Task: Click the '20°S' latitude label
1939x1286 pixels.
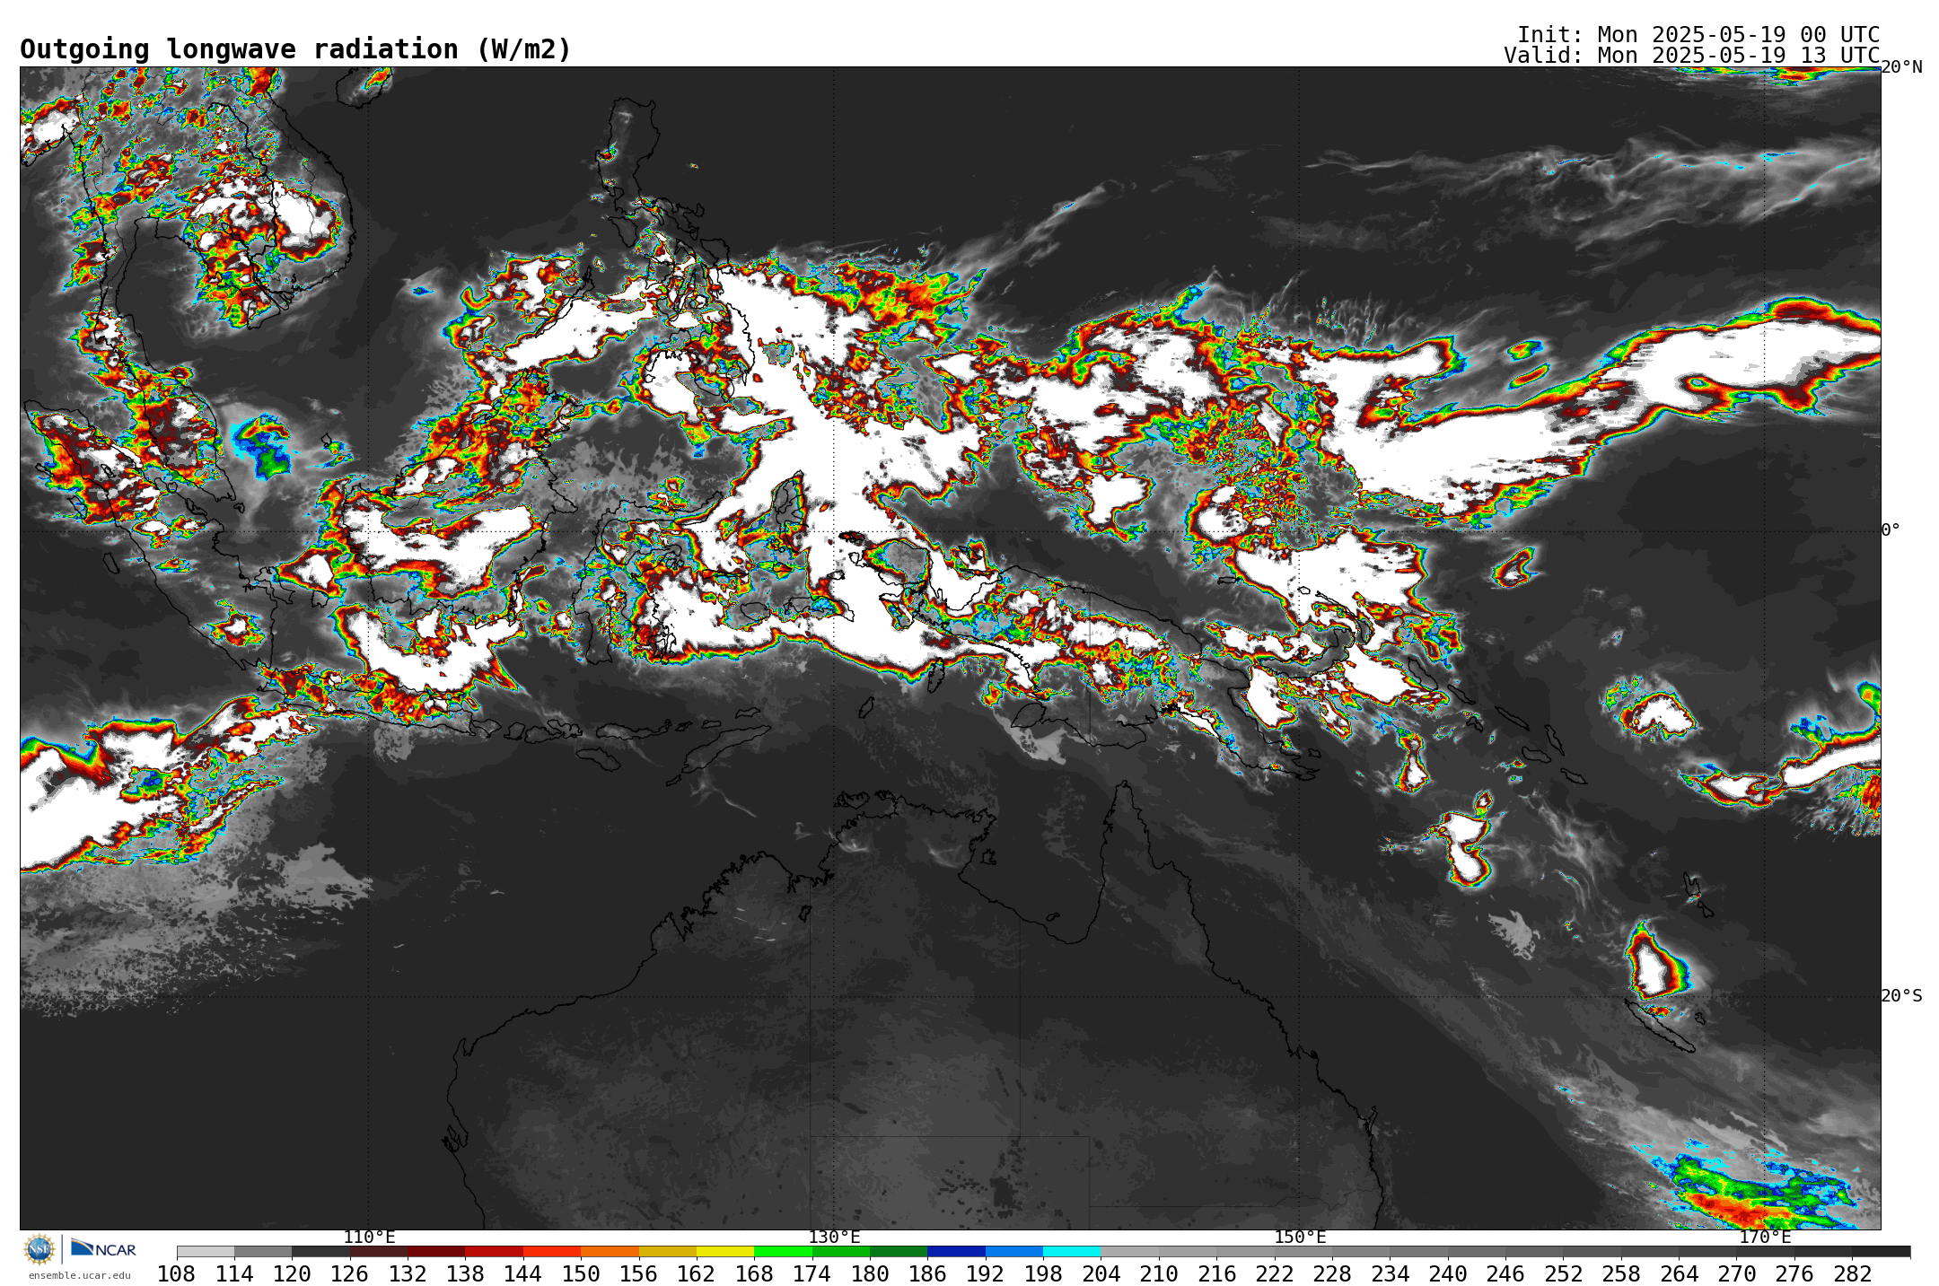Action: (1901, 995)
